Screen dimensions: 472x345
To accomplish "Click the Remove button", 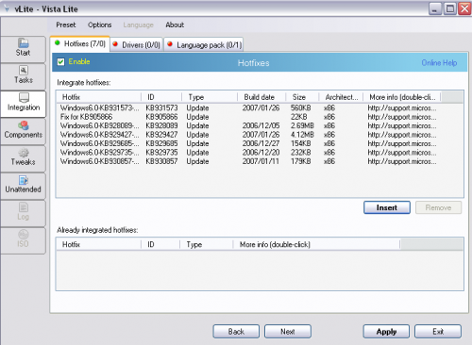I will click(x=438, y=207).
